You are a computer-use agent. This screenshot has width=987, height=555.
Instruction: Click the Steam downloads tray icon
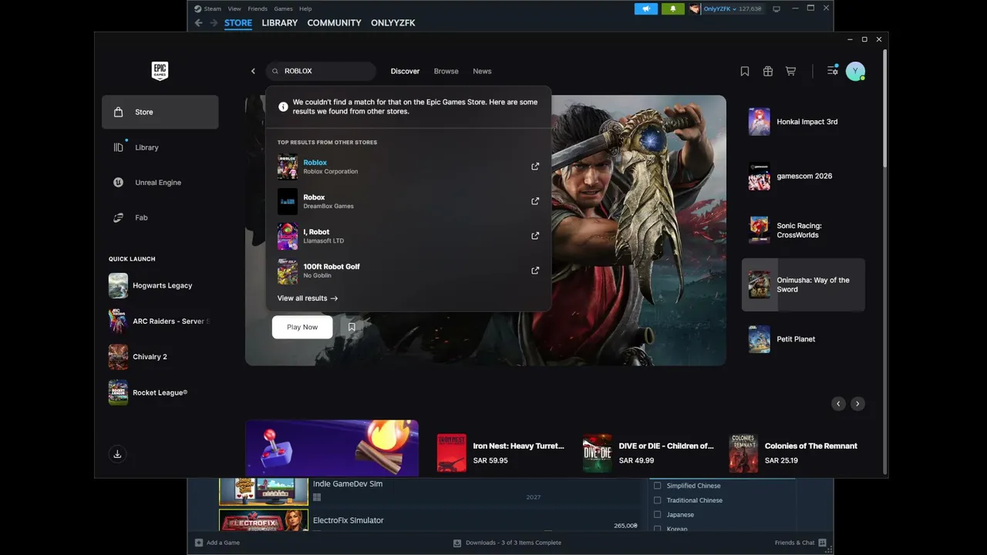457,543
